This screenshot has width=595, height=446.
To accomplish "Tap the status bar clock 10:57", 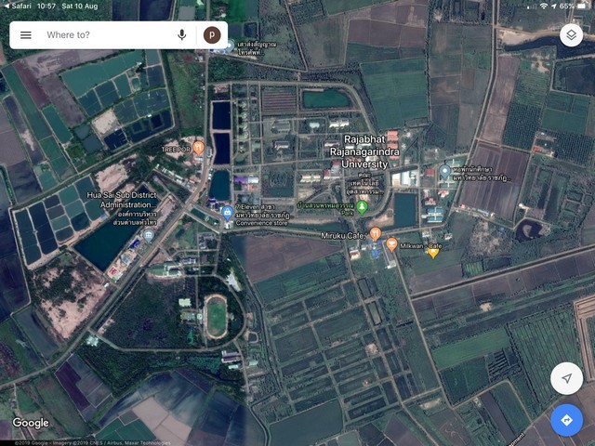I will (46, 7).
